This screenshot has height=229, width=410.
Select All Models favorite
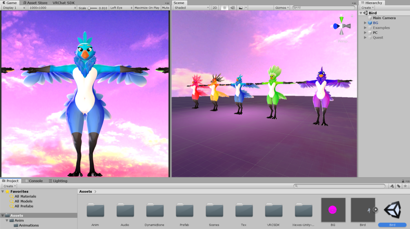(x=24, y=201)
